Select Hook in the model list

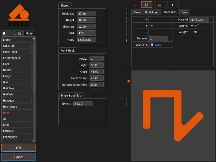(x=17, y=112)
